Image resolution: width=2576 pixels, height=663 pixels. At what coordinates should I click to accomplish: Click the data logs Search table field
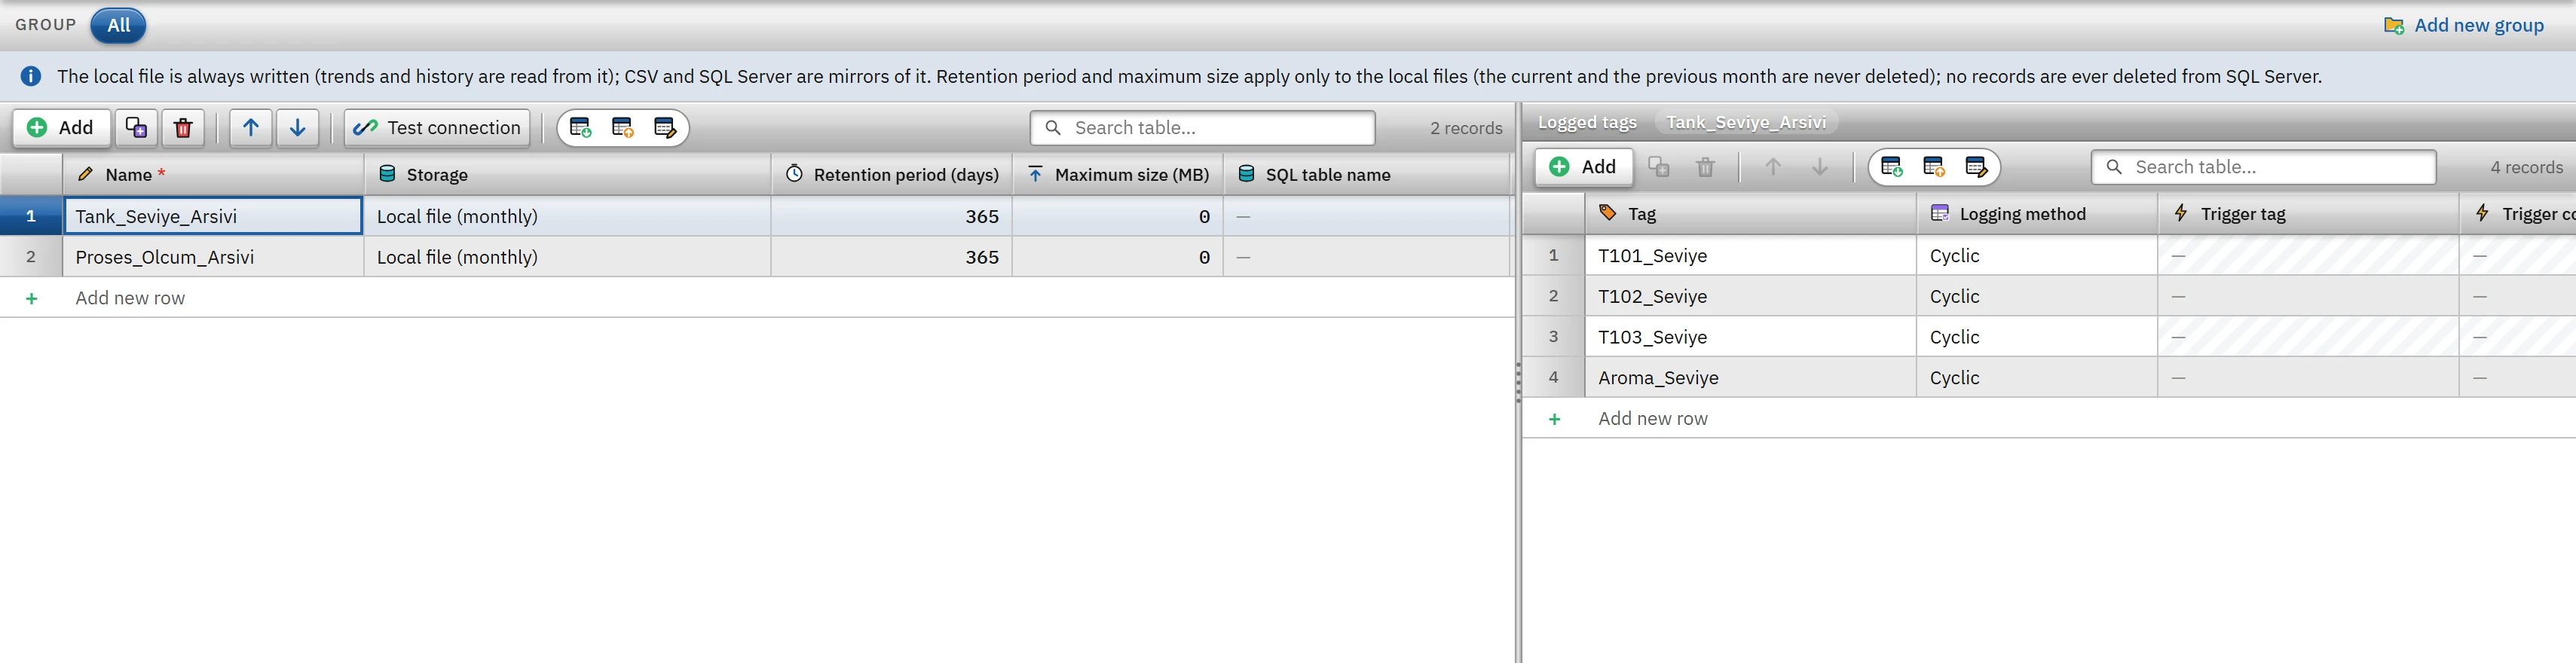point(1203,128)
